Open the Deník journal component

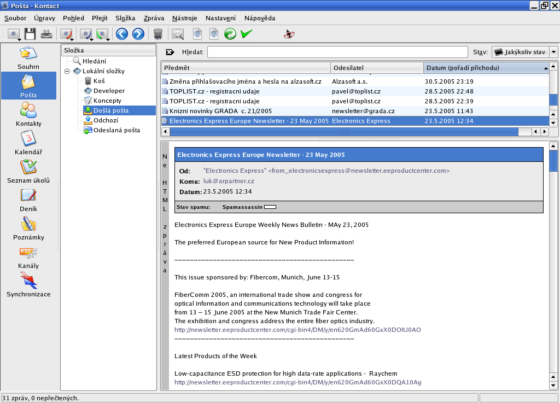[28, 200]
